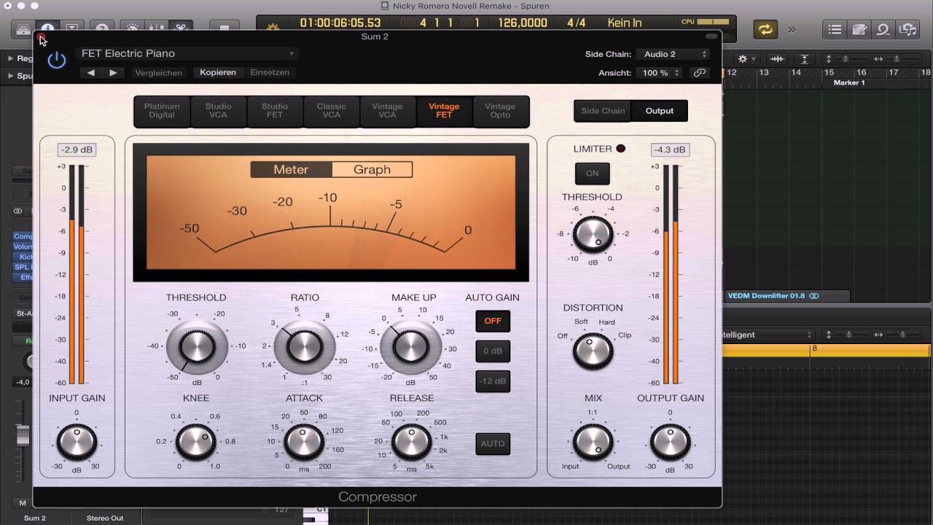
Task: Open the FET Electric Piano preset dropdown
Action: pyautogui.click(x=186, y=54)
